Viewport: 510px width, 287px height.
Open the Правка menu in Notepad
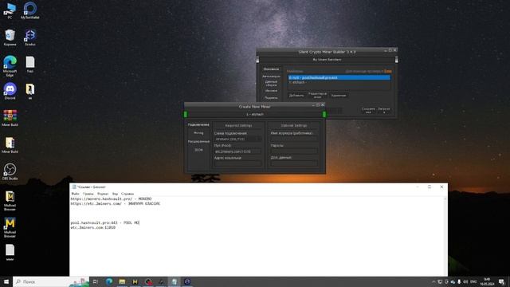[88, 194]
